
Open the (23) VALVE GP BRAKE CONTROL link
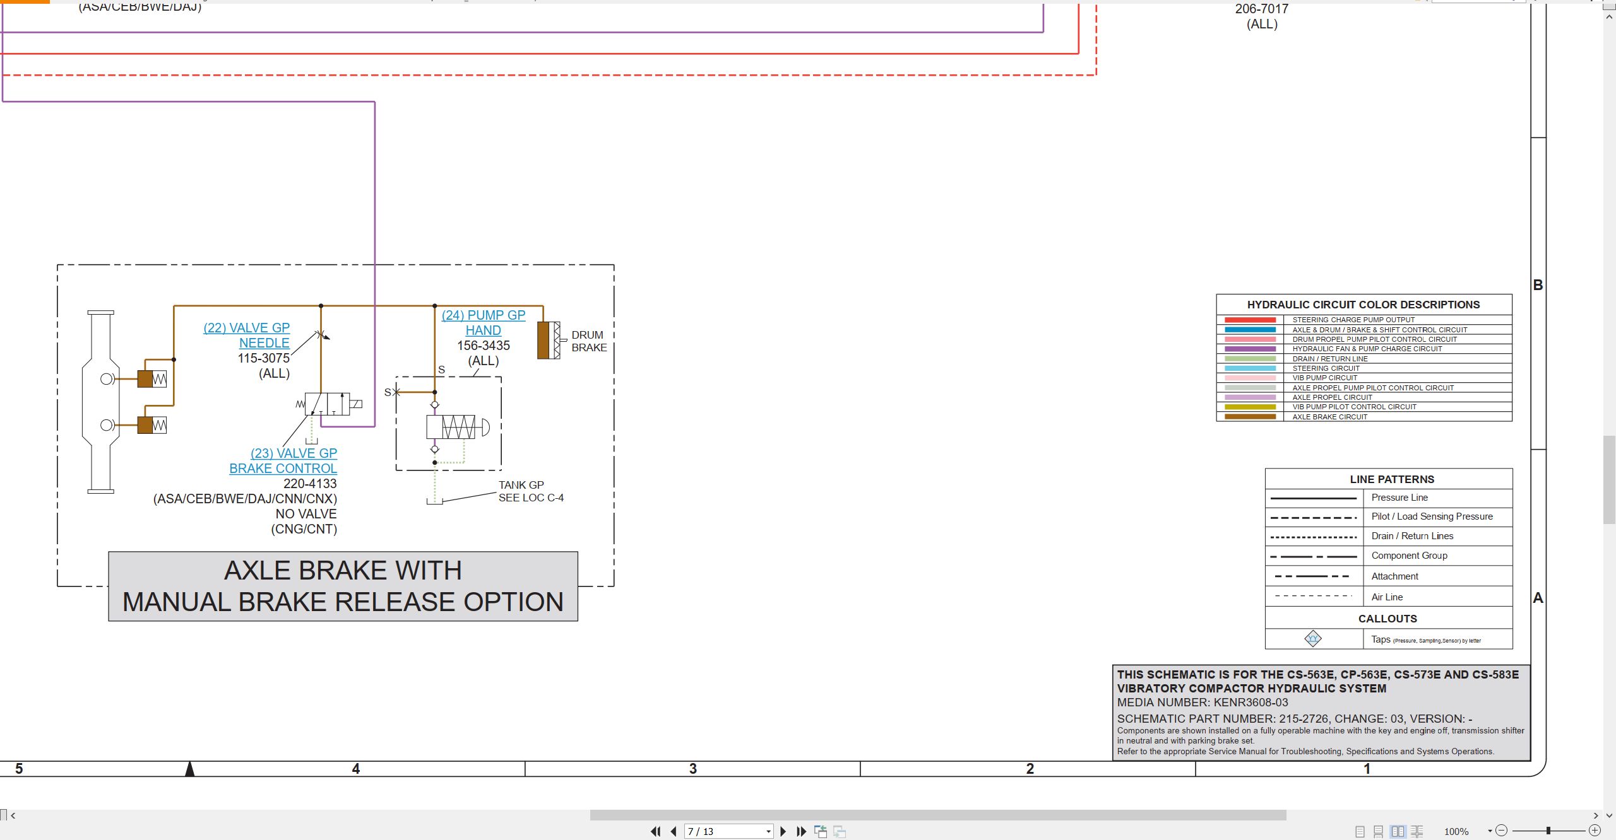tap(283, 461)
